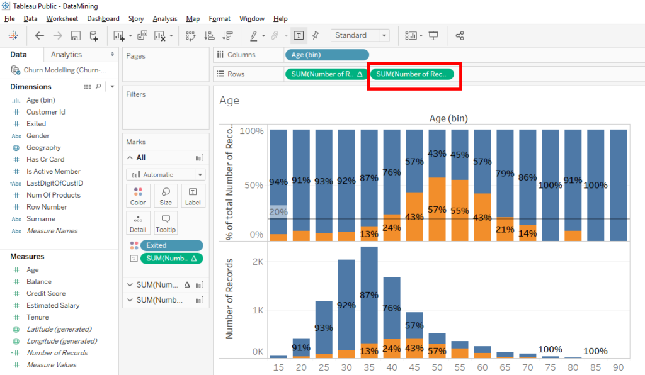This screenshot has width=645, height=375.
Task: Select the Color mark icon
Action: point(138,196)
